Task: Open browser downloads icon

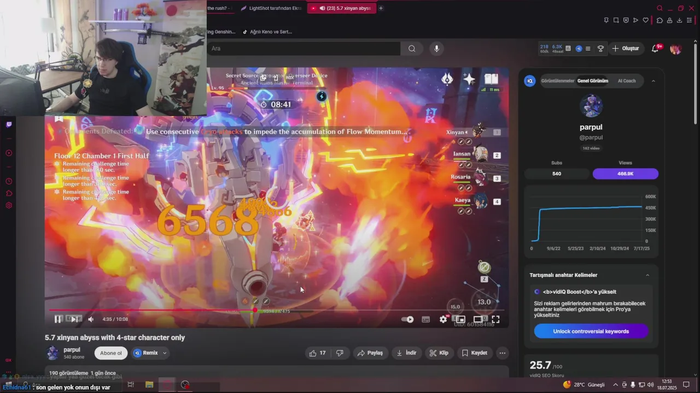Action: click(679, 20)
